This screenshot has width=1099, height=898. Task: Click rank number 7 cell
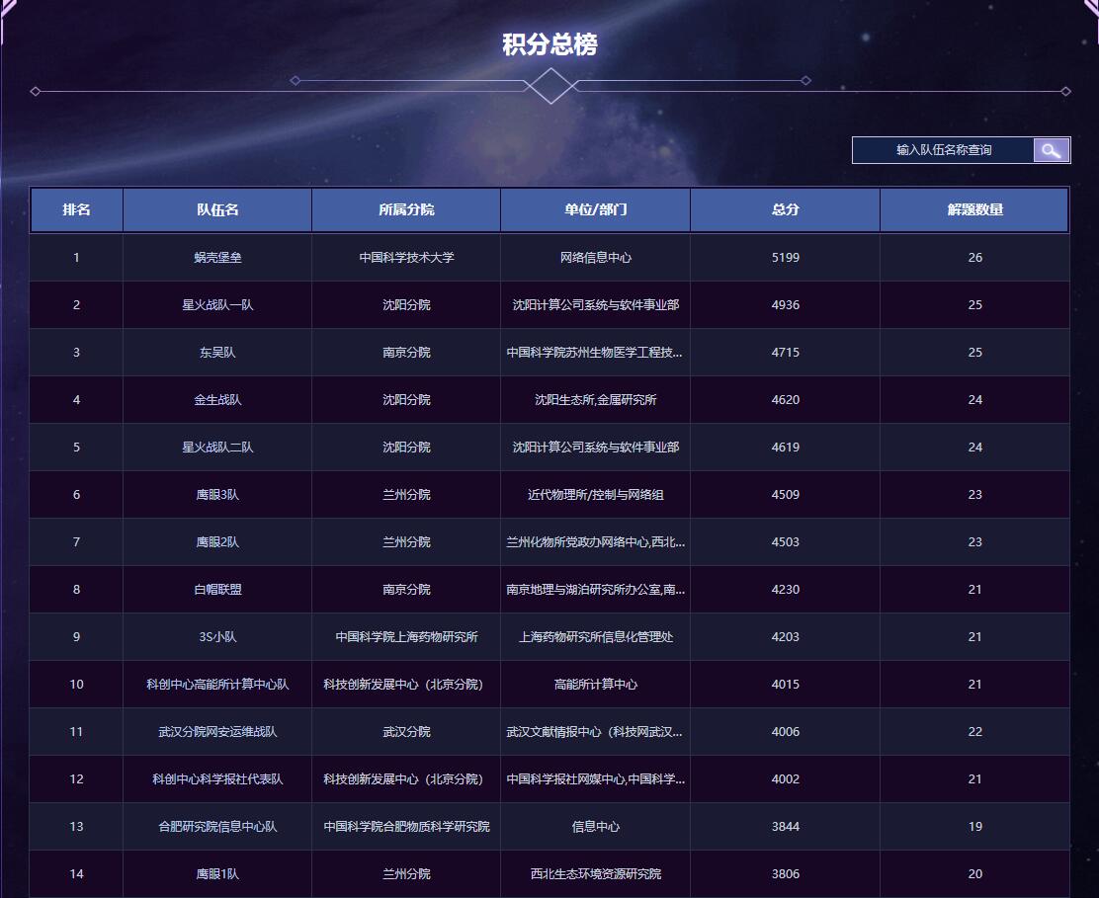[76, 542]
